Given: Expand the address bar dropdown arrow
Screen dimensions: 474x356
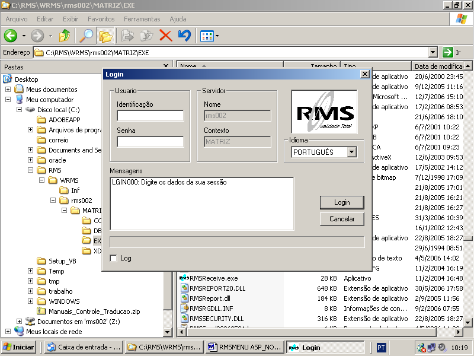Looking at the screenshot, I should click(x=432, y=52).
